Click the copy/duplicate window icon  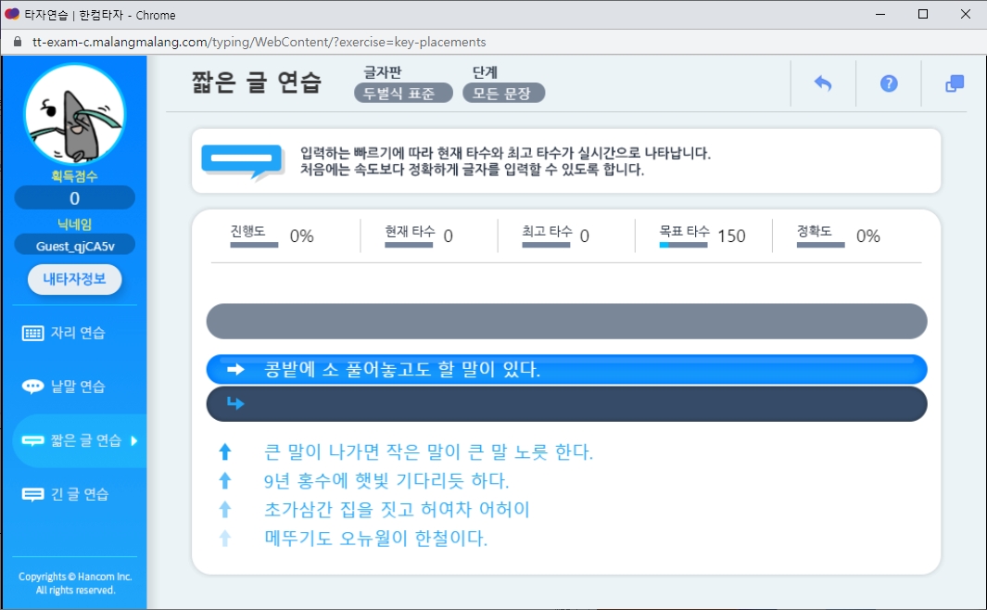pos(953,83)
